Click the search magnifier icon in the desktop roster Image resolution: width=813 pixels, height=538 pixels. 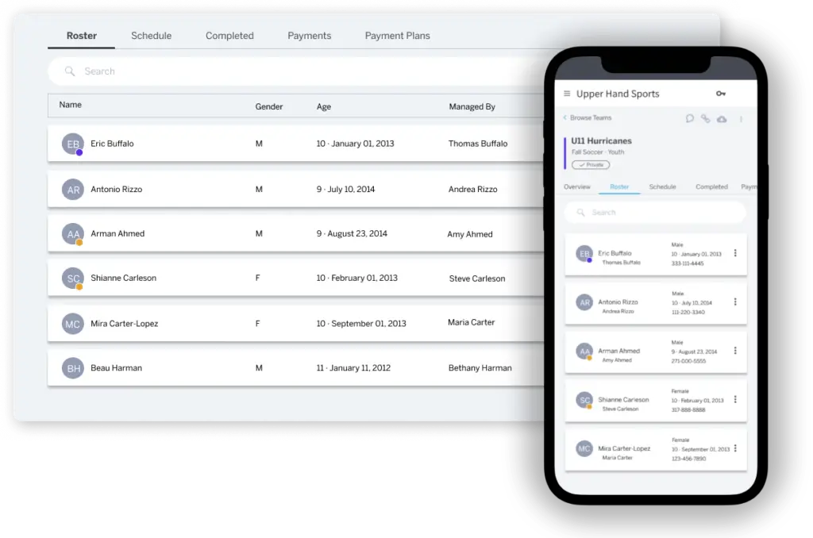click(x=71, y=71)
